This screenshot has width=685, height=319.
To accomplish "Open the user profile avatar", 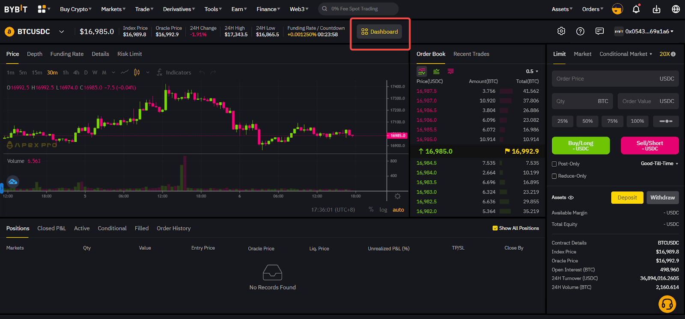I will [617, 9].
